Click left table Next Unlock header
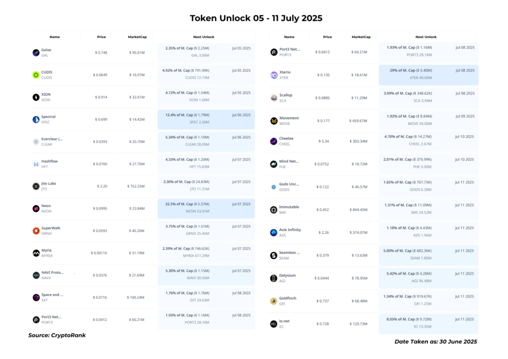 pyautogui.click(x=203, y=37)
